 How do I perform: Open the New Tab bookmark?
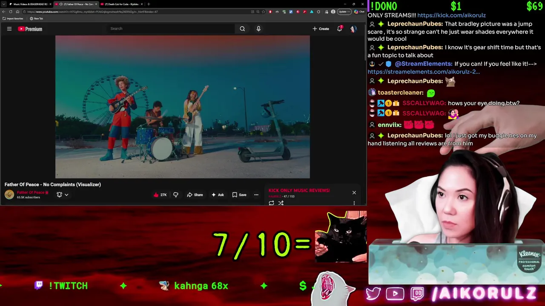(37, 19)
